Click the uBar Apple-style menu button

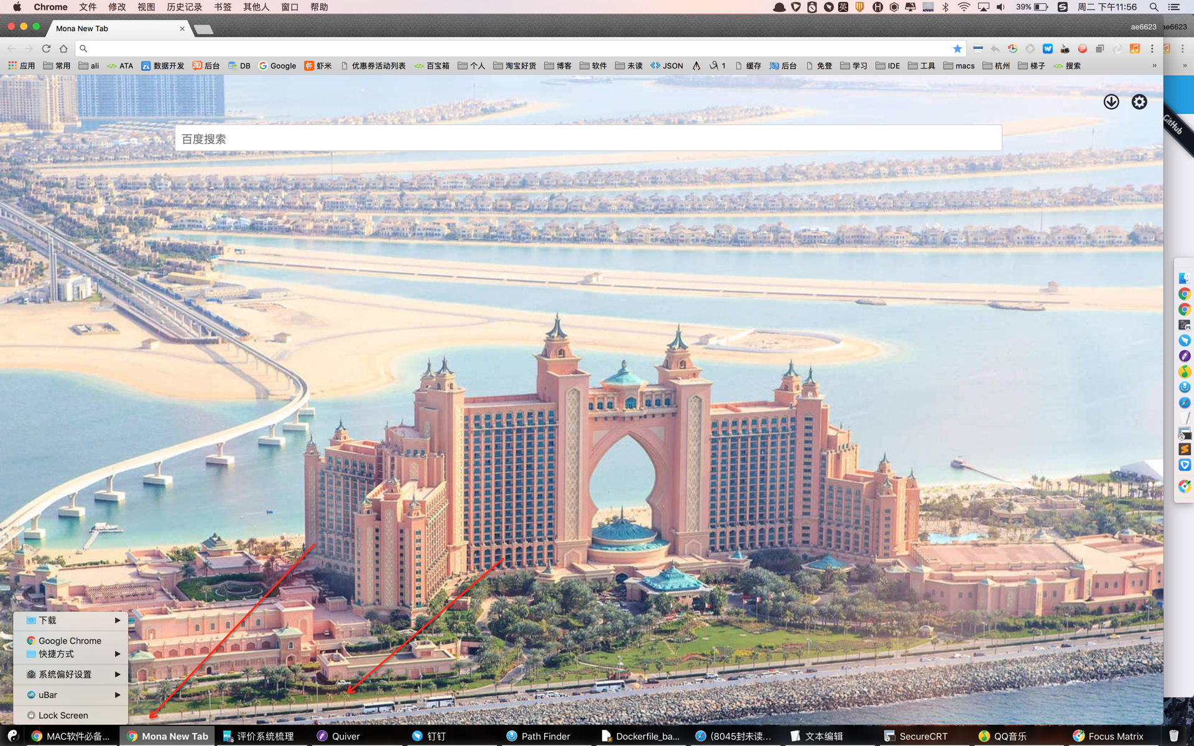pyautogui.click(x=12, y=736)
